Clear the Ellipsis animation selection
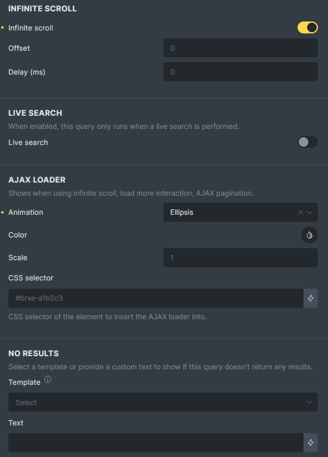 coord(301,212)
